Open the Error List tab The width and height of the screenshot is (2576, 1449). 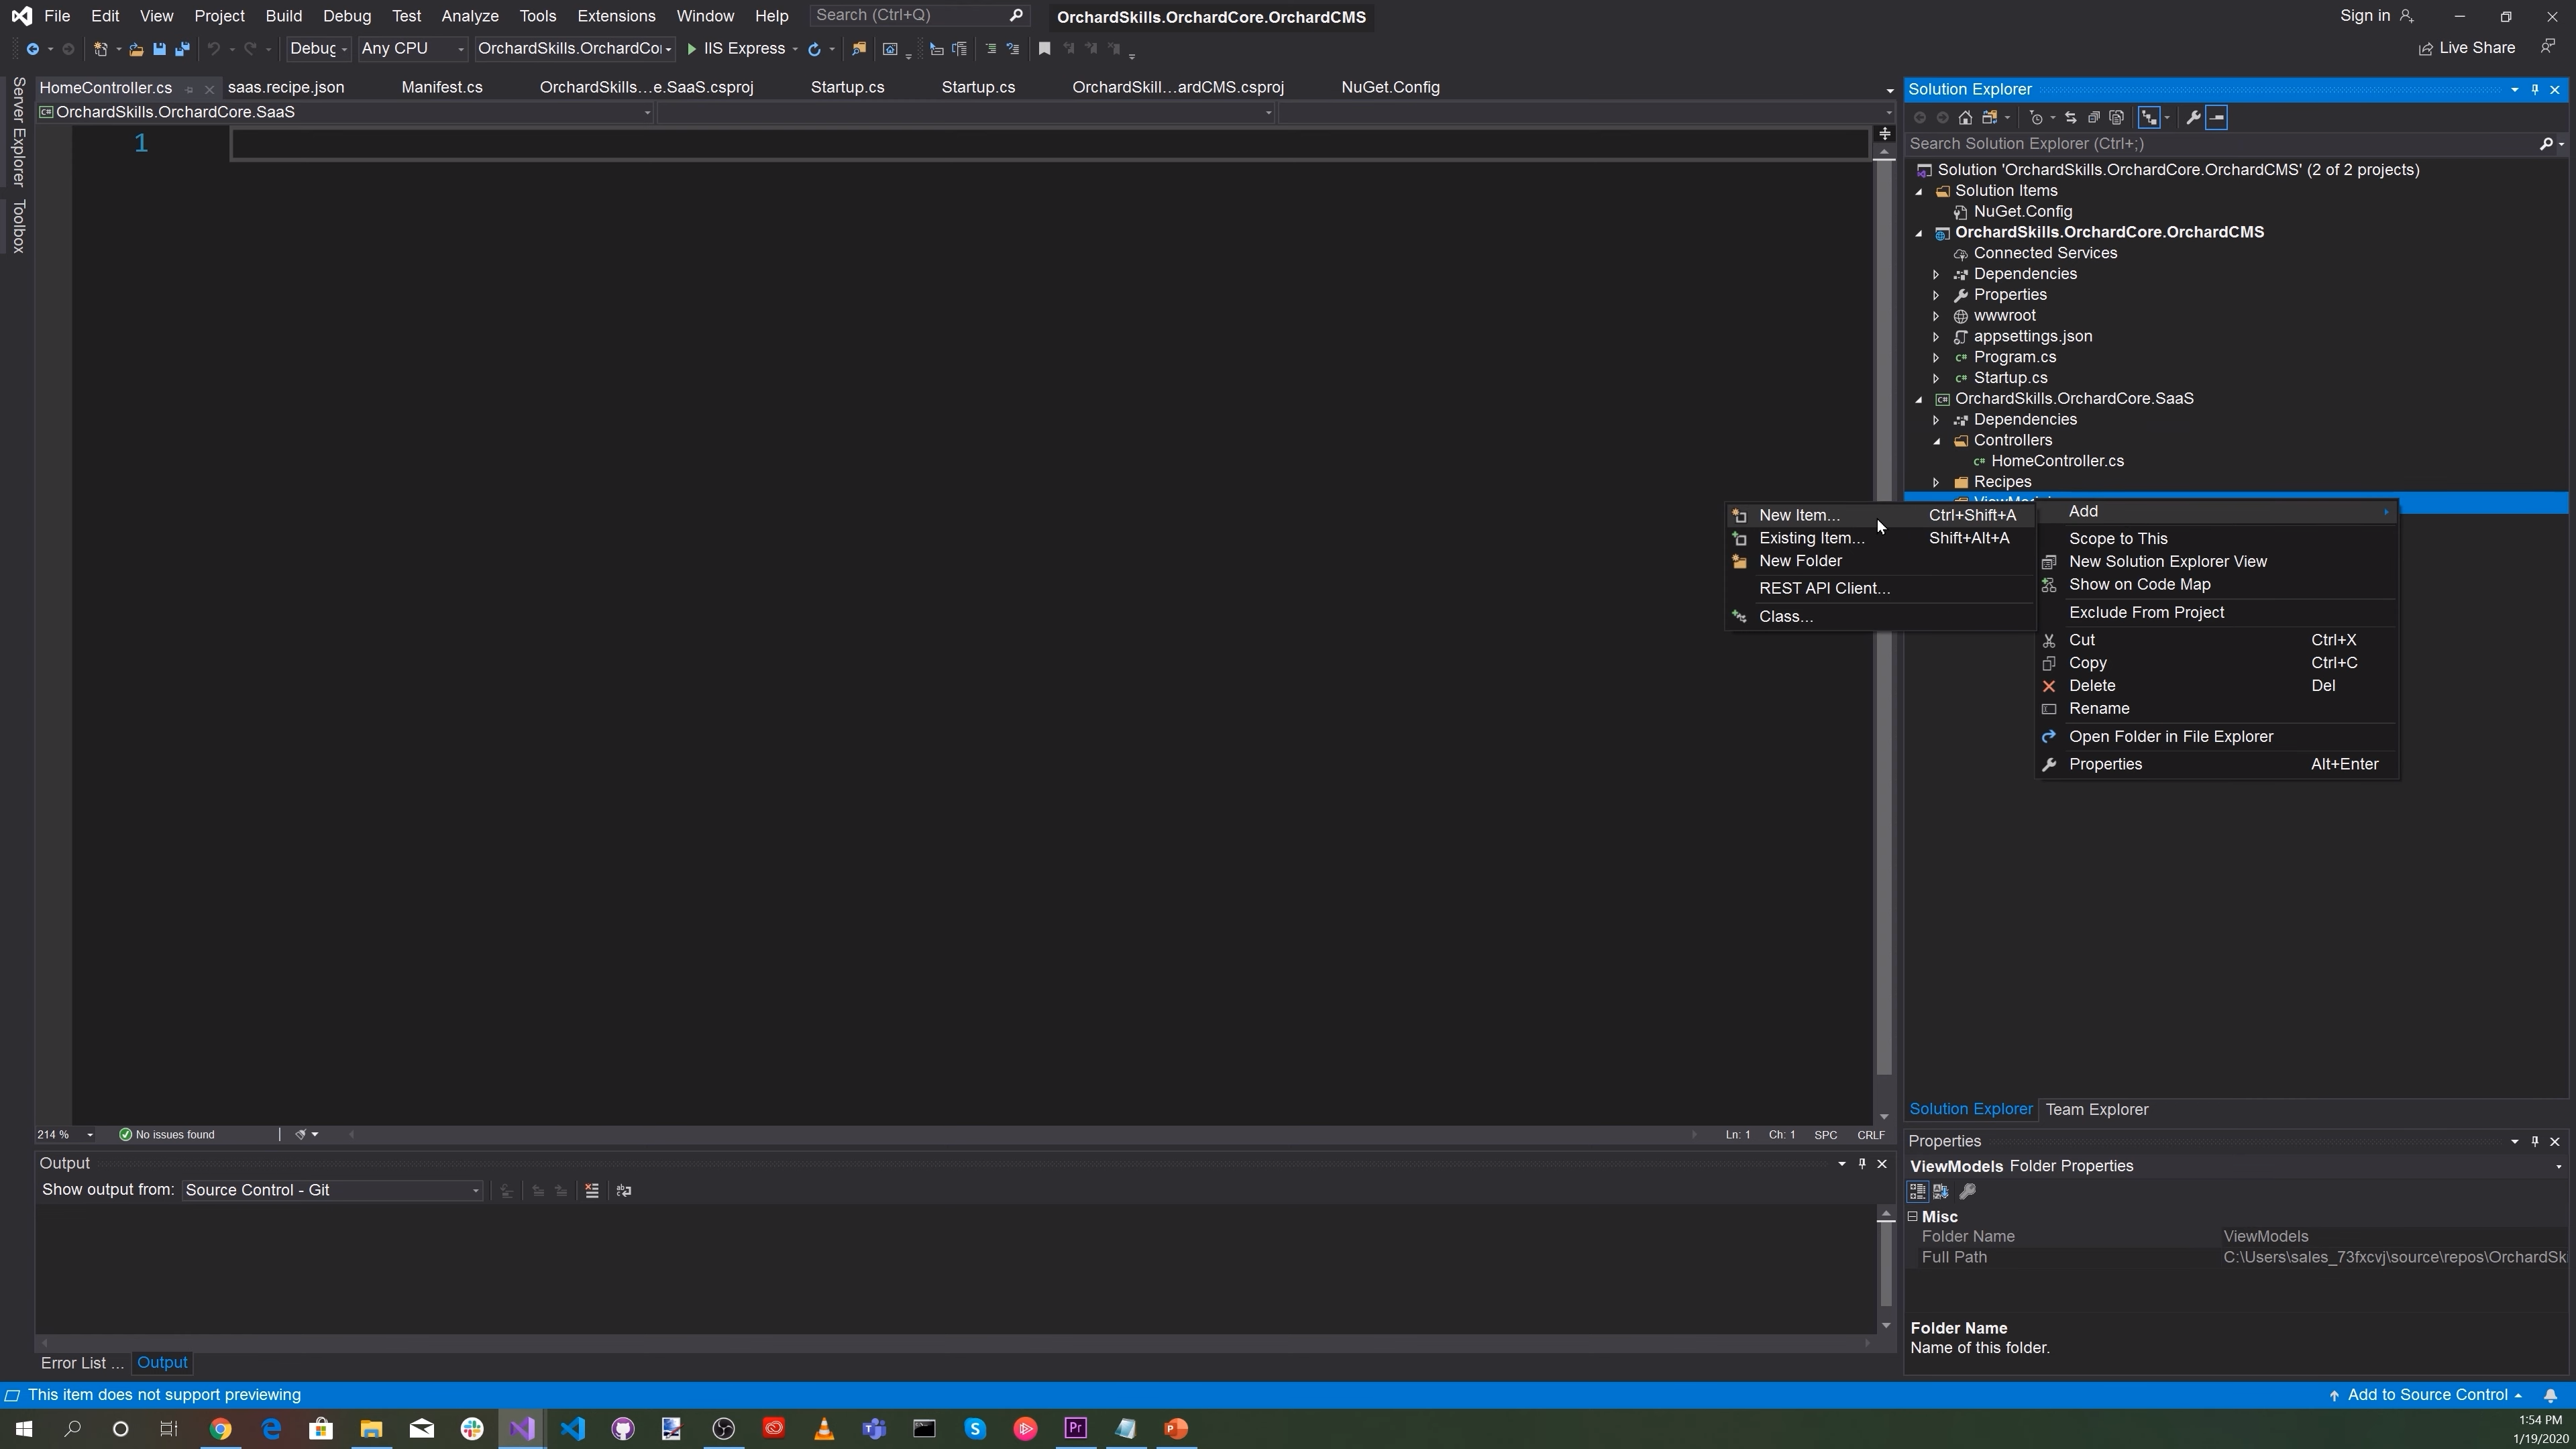82,1364
